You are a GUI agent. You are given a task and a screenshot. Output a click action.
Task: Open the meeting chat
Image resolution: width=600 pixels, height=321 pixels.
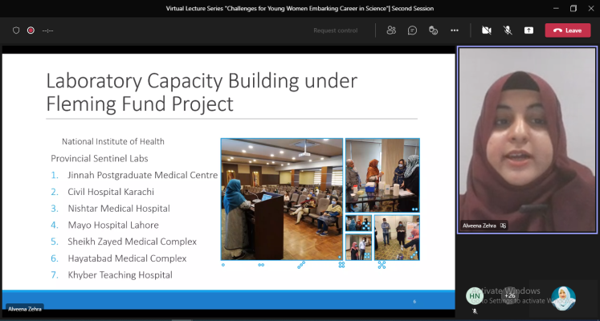tap(412, 30)
